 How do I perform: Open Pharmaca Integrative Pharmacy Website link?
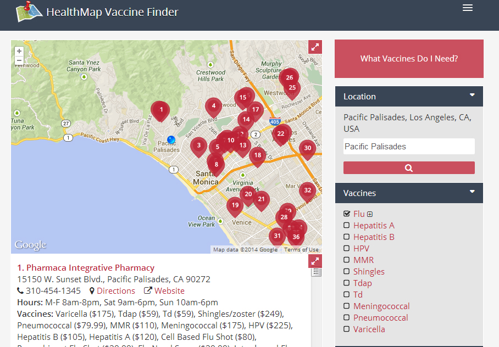tap(169, 290)
